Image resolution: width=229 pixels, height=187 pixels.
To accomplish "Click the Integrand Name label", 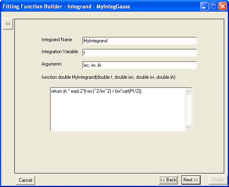I will pyautogui.click(x=57, y=40).
